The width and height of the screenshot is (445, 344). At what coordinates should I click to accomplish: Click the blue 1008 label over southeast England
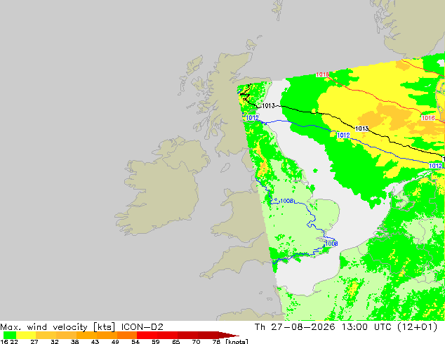click(x=331, y=244)
